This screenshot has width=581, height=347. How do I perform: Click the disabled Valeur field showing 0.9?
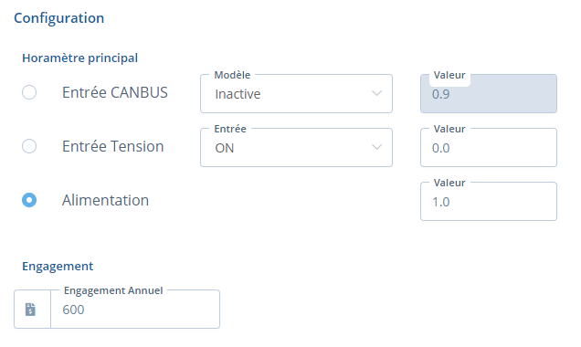pyautogui.click(x=489, y=94)
